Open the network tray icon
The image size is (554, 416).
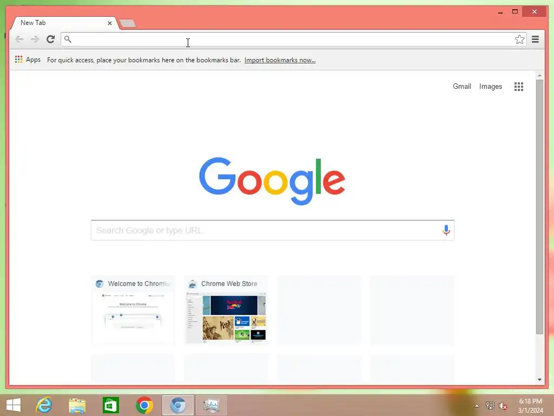(490, 406)
